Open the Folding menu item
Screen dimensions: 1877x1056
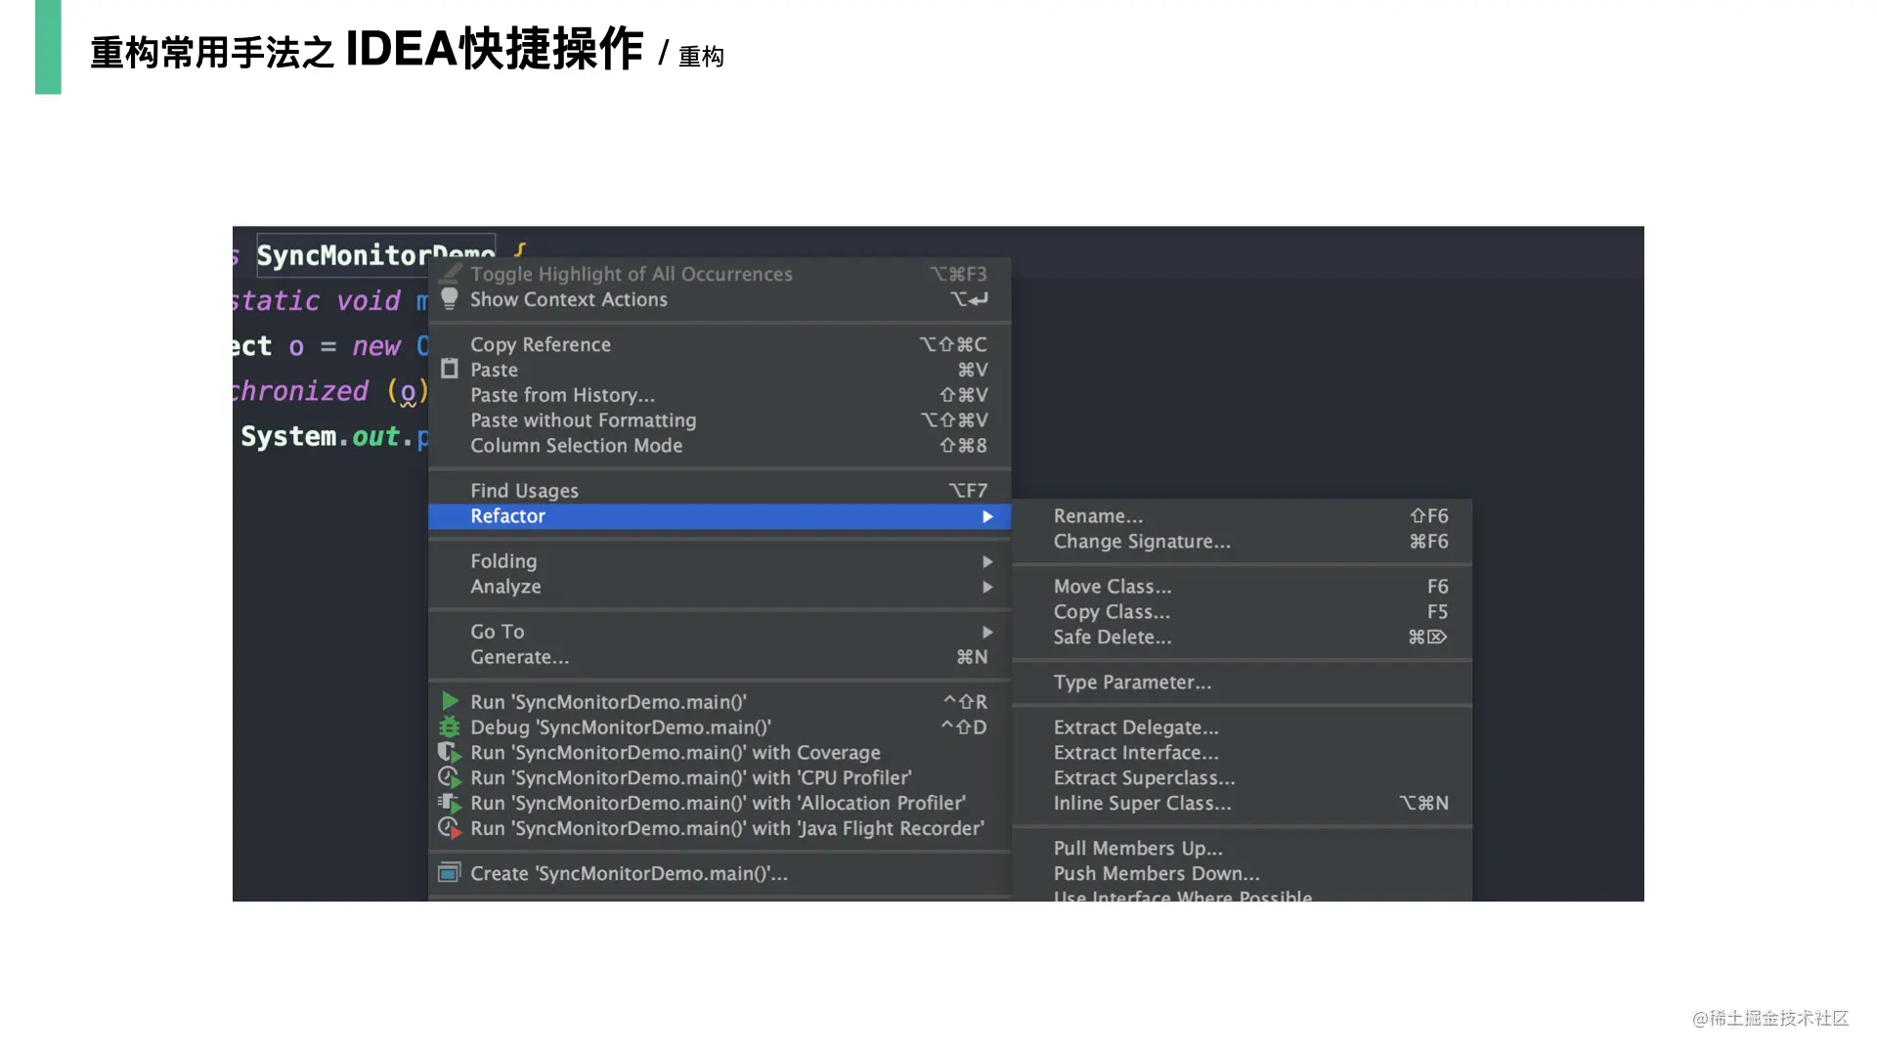[x=720, y=561]
